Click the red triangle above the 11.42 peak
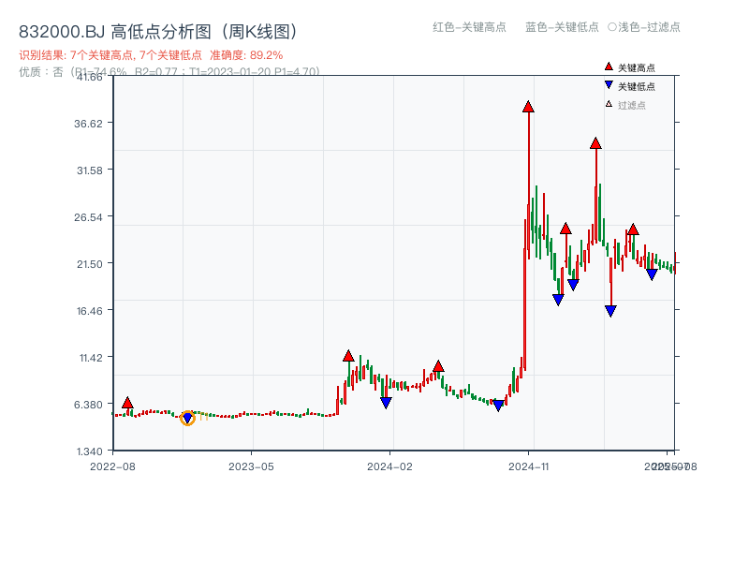The image size is (749, 562). [348, 355]
